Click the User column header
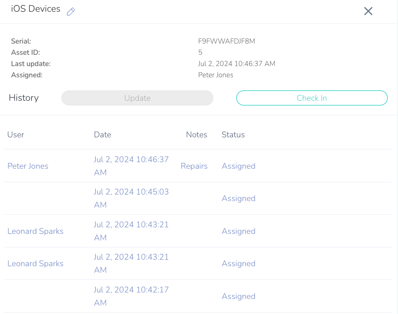Image resolution: width=398 pixels, height=314 pixels. click(x=15, y=135)
